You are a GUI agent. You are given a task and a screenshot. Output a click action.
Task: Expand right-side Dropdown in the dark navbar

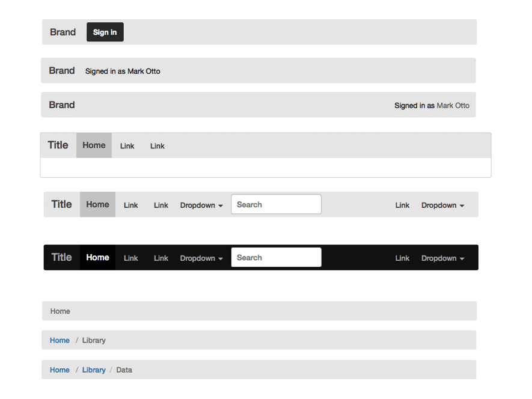point(443,258)
